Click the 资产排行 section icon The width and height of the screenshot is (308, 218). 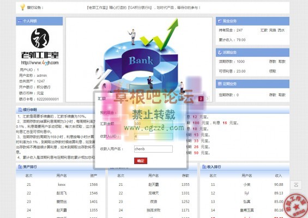20,167
